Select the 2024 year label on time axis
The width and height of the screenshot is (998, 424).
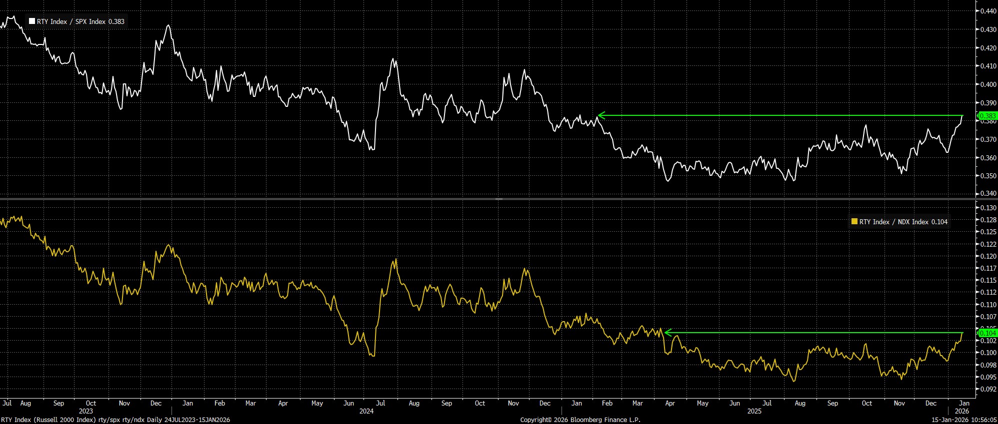pyautogui.click(x=366, y=412)
